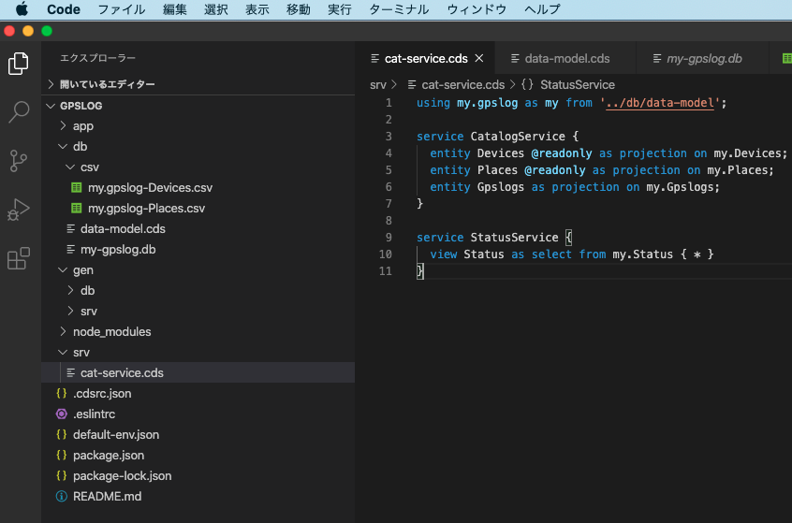
Task: Open README.md from the file tree
Action: click(198, 496)
